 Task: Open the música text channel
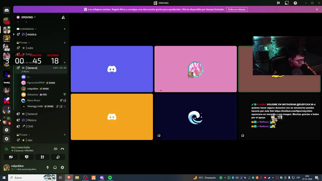pos(41,34)
